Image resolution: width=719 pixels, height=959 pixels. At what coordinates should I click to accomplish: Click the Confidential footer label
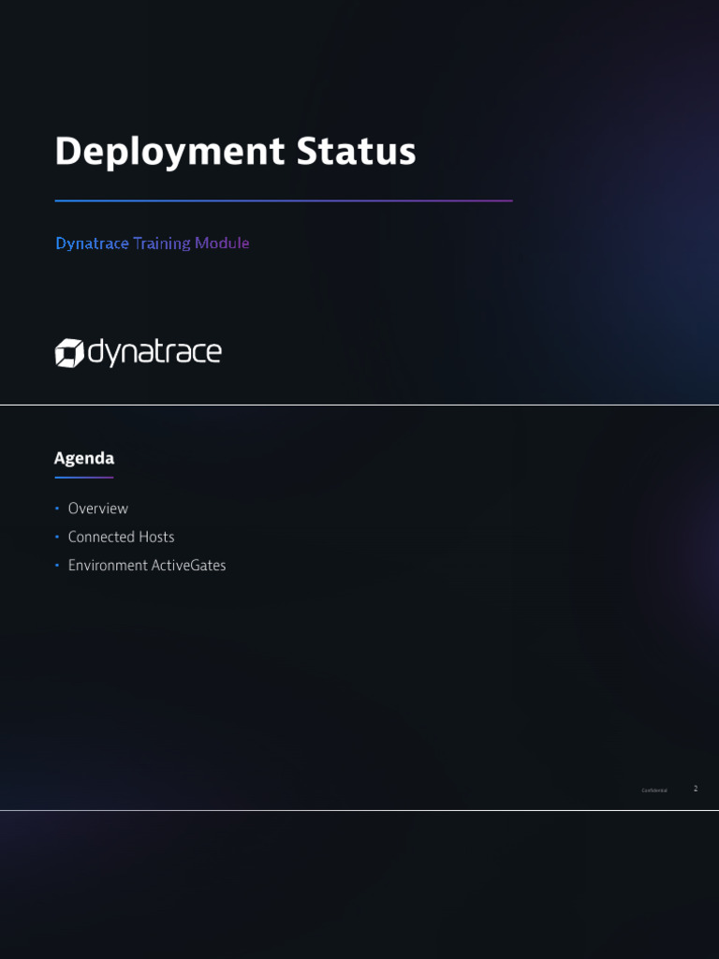654,790
